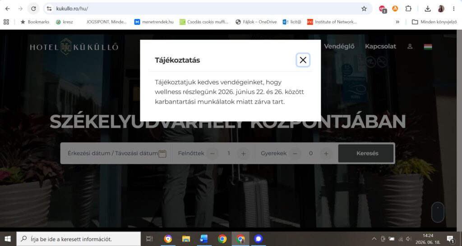Increase Gyerekek count with plus
Image resolution: width=462 pixels, height=246 pixels.
(x=326, y=154)
